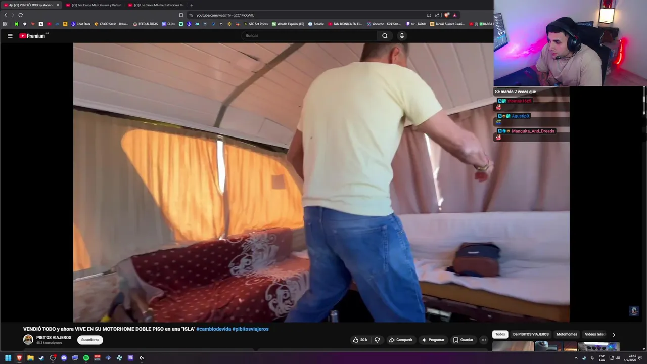The height and width of the screenshot is (364, 647).
Task: Open Discord from the taskbar
Action: coord(64,358)
